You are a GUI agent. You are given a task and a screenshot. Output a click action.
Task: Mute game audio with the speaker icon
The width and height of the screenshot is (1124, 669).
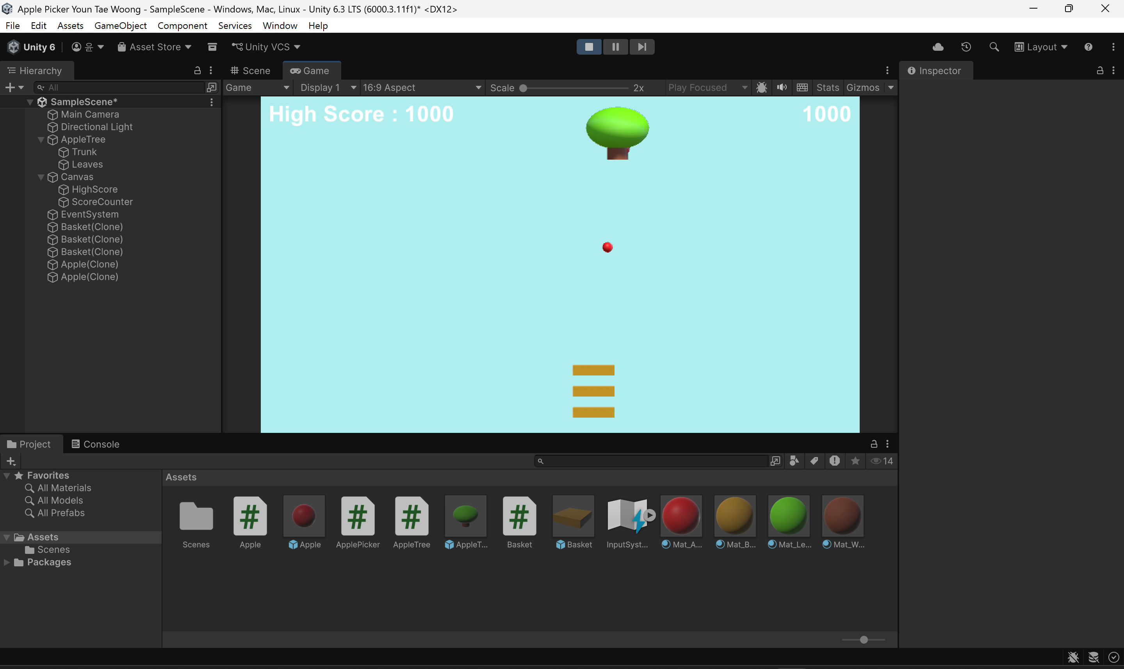click(x=782, y=87)
